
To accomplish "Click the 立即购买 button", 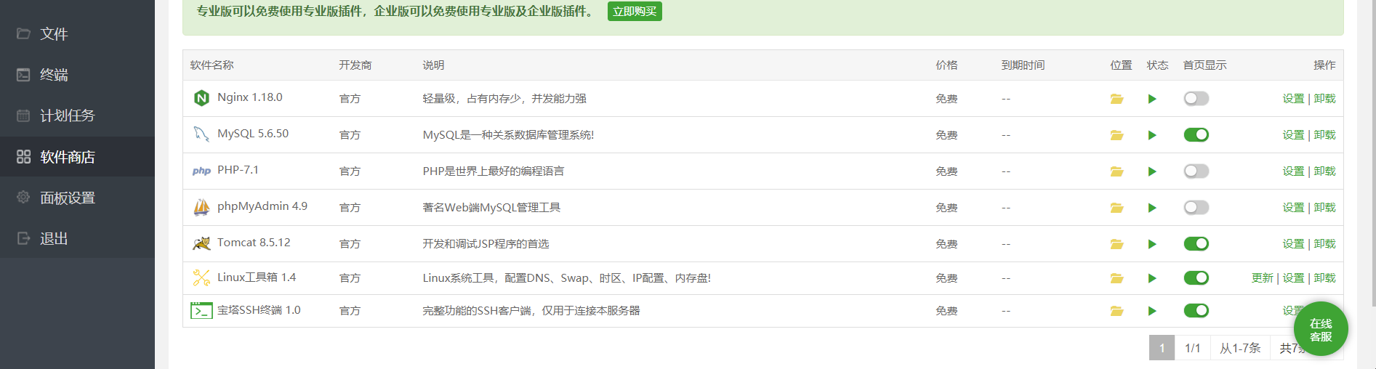I will coord(635,12).
